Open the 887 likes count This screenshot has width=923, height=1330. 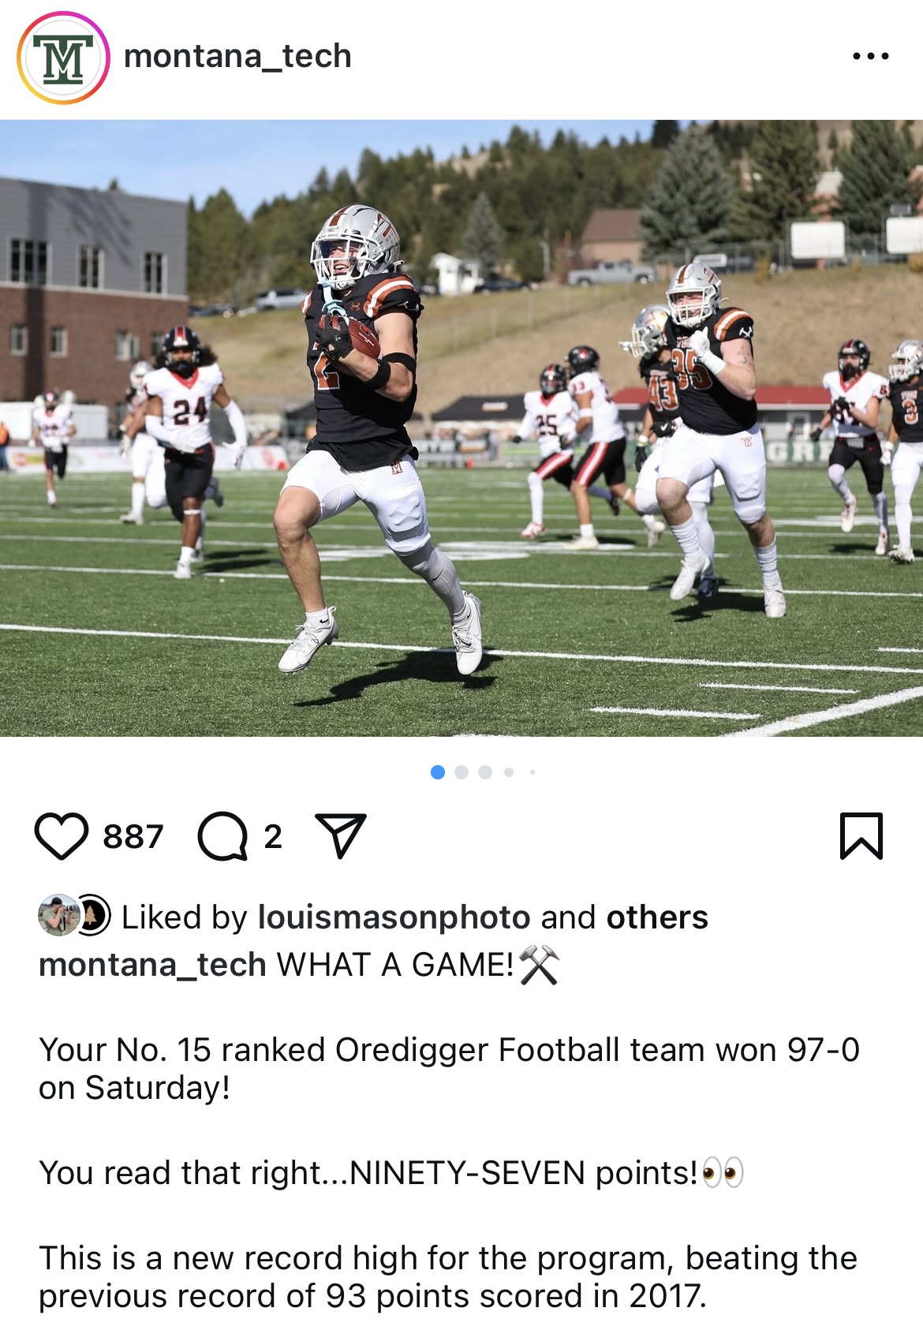(133, 837)
